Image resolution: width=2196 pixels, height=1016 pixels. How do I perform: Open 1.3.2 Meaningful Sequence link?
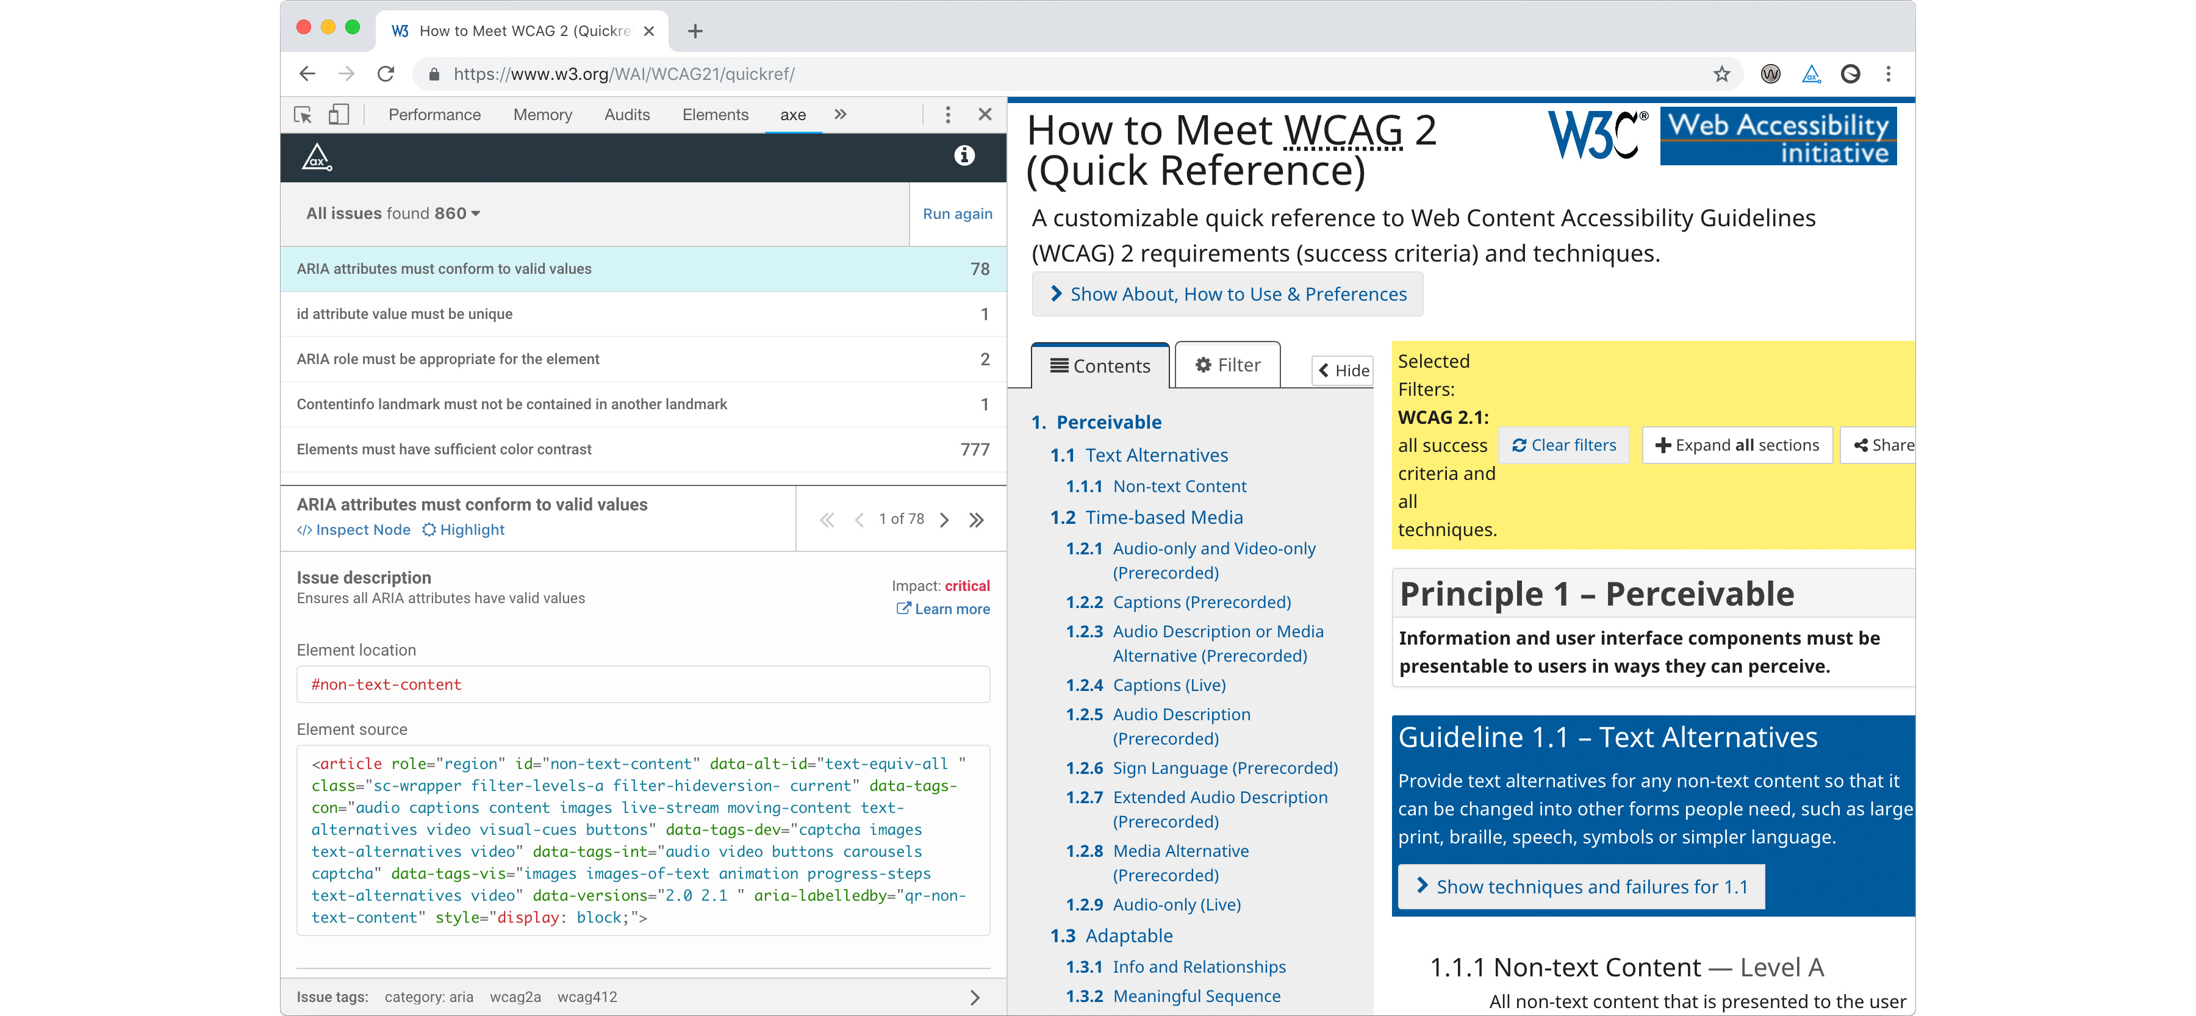coord(1173,996)
